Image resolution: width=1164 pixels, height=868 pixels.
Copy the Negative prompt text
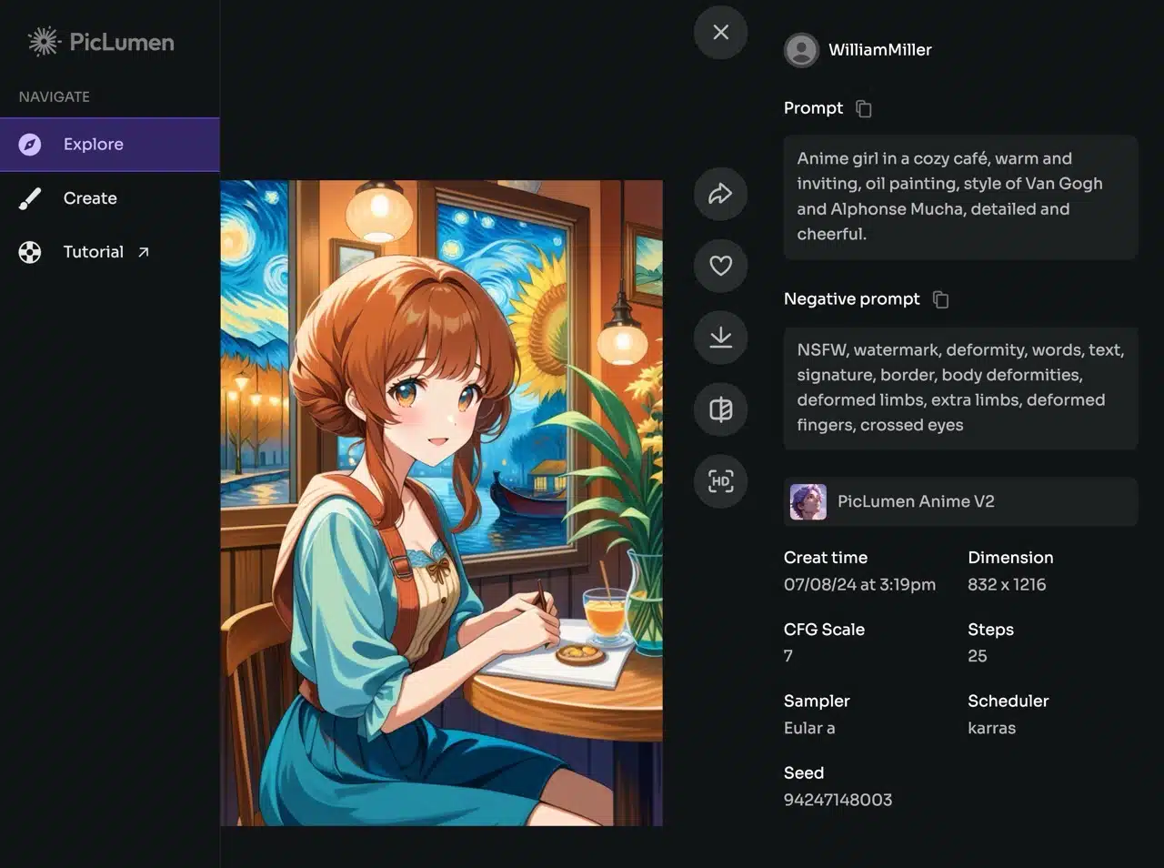941,299
